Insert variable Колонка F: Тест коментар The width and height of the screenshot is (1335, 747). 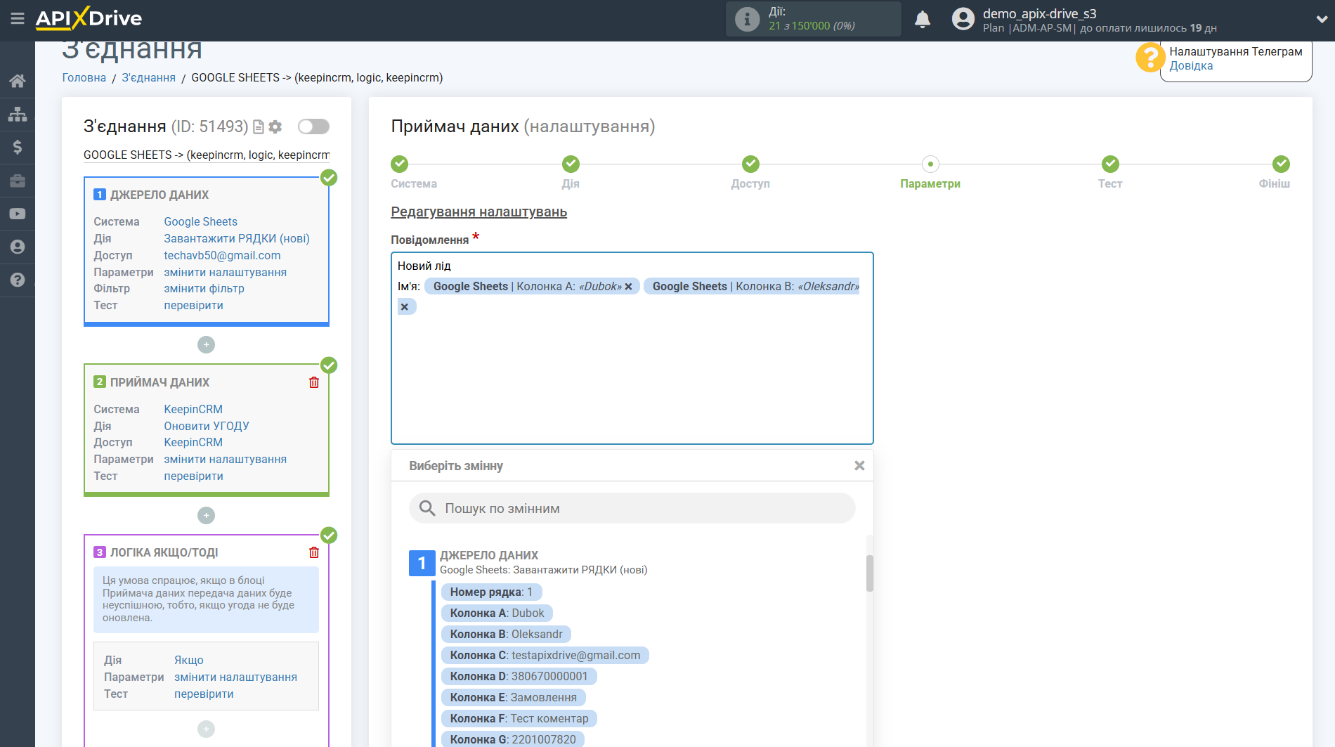point(519,718)
